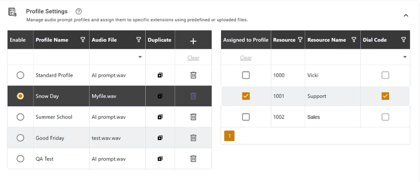The image size is (420, 182).
Task: Enable the Summer School radio button
Action: pos(20,117)
